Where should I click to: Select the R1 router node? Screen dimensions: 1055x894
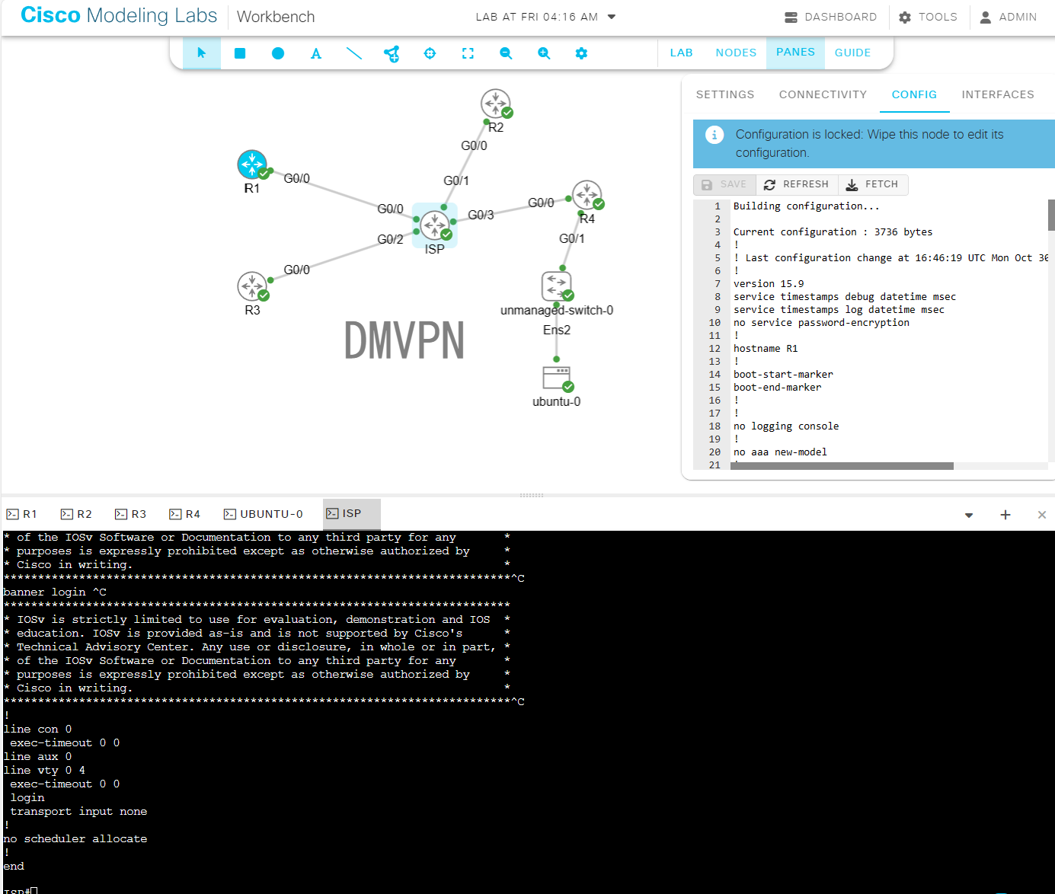click(x=252, y=164)
